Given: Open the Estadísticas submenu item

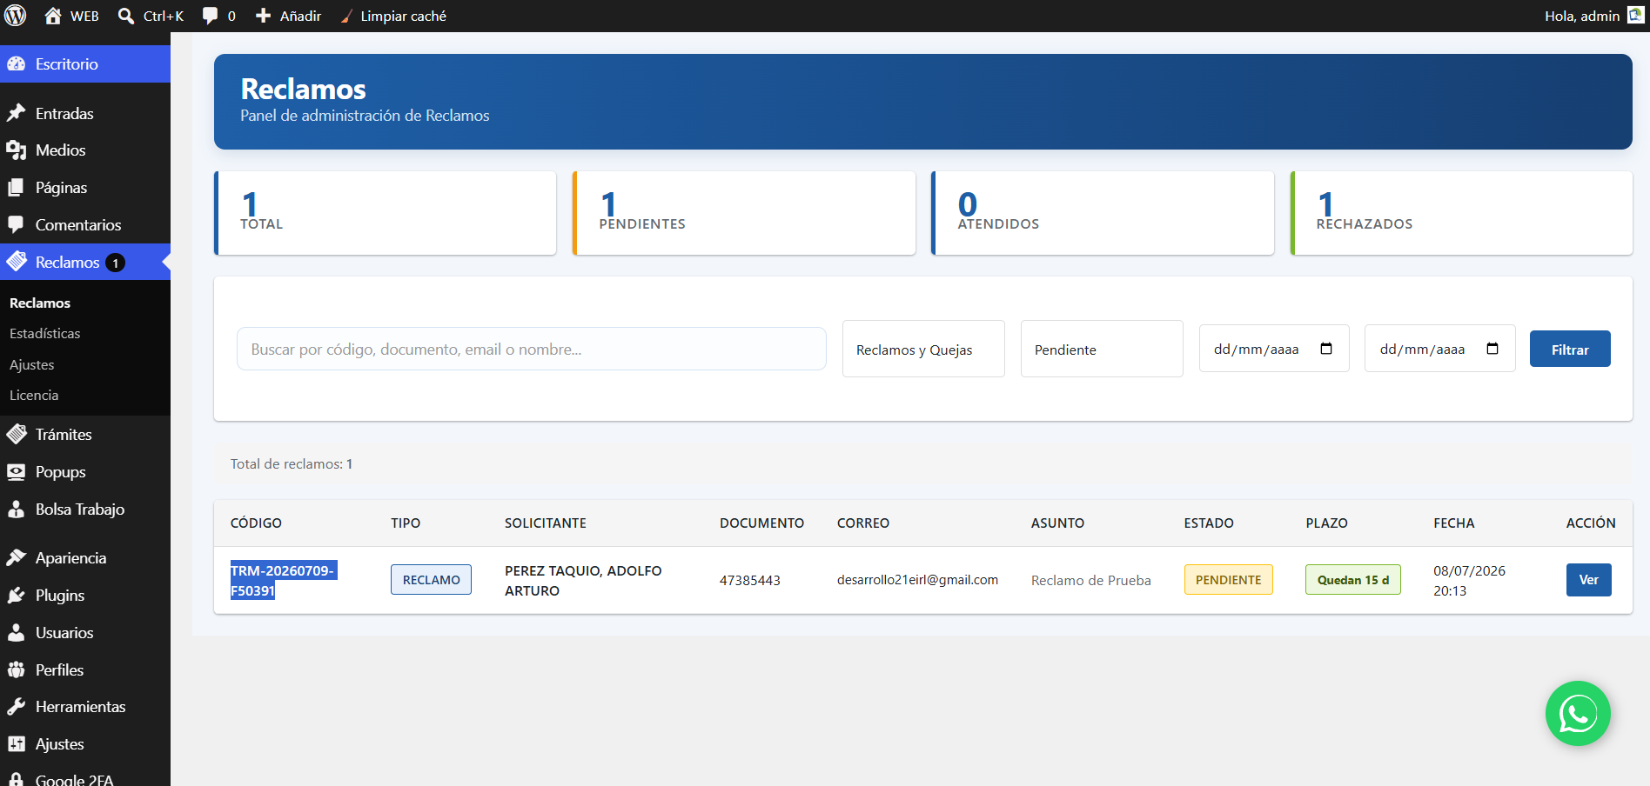Looking at the screenshot, I should pyautogui.click(x=45, y=333).
